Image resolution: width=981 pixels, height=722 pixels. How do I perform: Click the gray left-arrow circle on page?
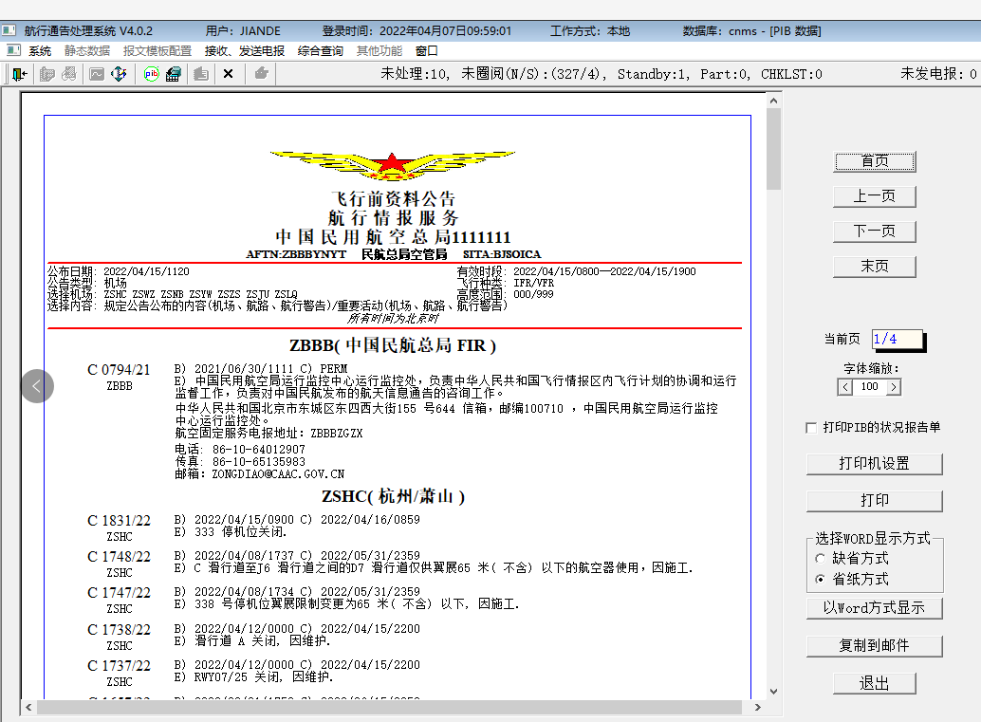point(37,386)
